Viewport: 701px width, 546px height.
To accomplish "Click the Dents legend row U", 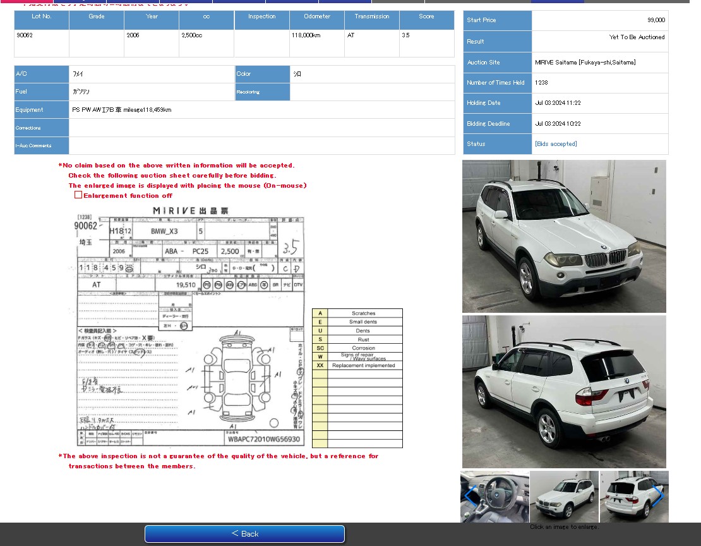I will pos(357,331).
